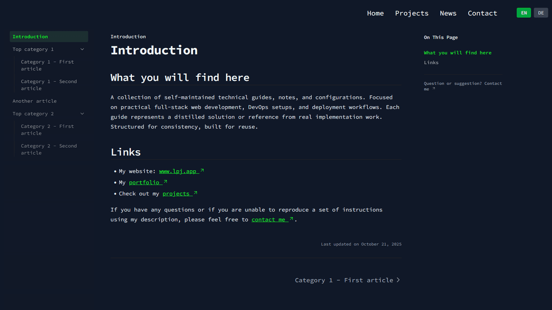Jump to What you will find here section
Screen dimensions: 552x310
pyautogui.click(x=457, y=53)
